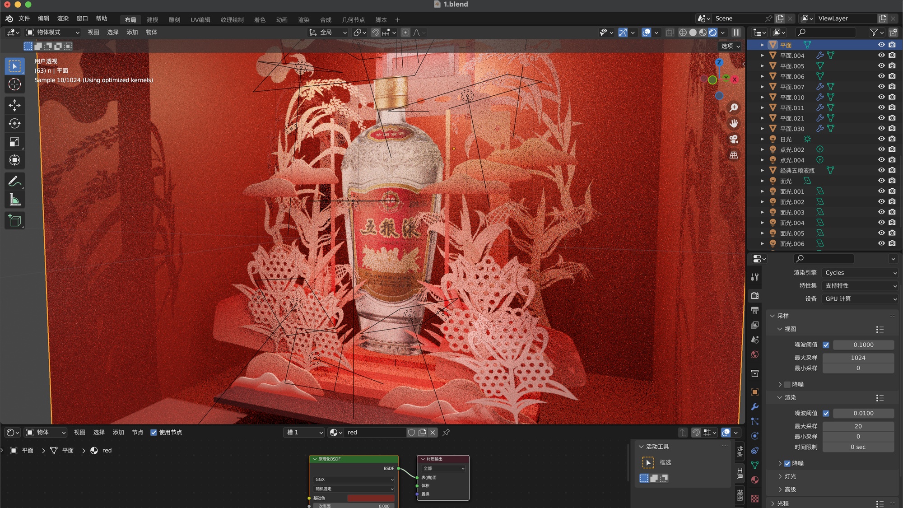Image resolution: width=903 pixels, height=508 pixels.
Task: Click the 添加 menu in node editor
Action: point(118,433)
